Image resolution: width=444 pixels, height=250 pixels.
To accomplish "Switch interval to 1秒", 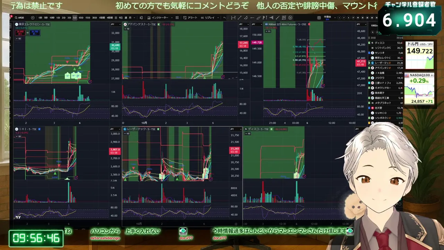I will click(x=40, y=18).
